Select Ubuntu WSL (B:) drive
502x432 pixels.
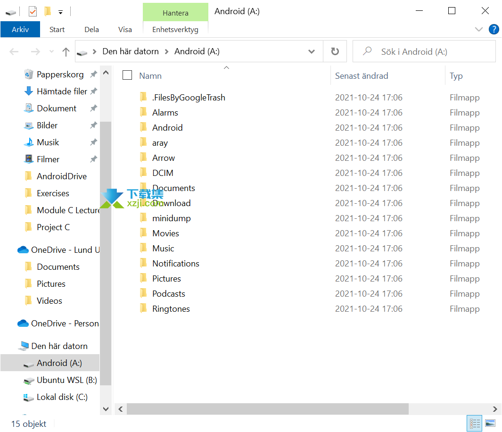(x=66, y=380)
